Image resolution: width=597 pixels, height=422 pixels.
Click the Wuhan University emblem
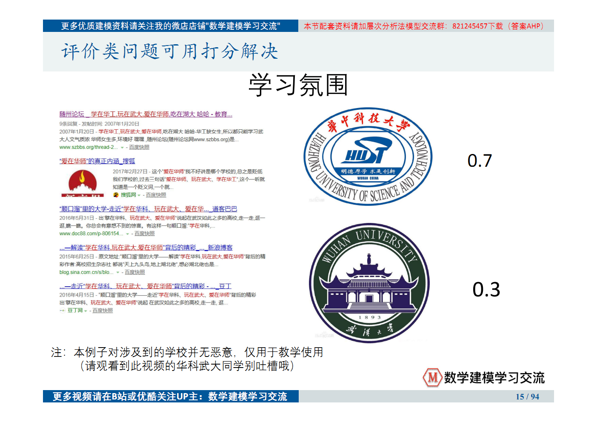click(369, 283)
